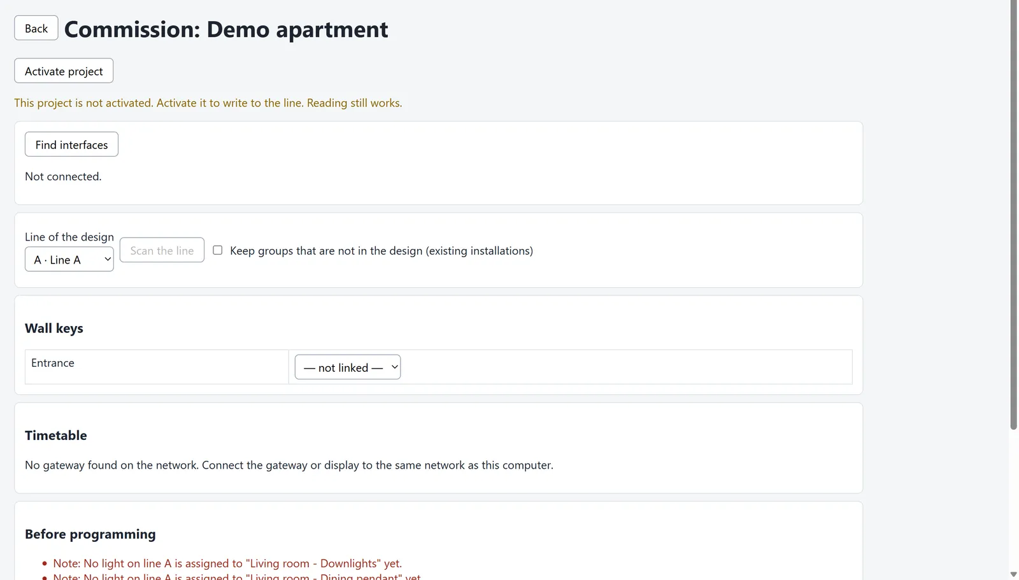Screen dimensions: 1019x580
Task: Go back with the Back button
Action: tap(36, 28)
